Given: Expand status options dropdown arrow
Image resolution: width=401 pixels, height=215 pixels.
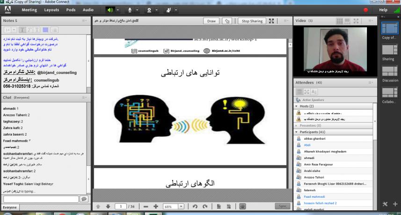Looking at the screenshot, I should coord(176,10).
